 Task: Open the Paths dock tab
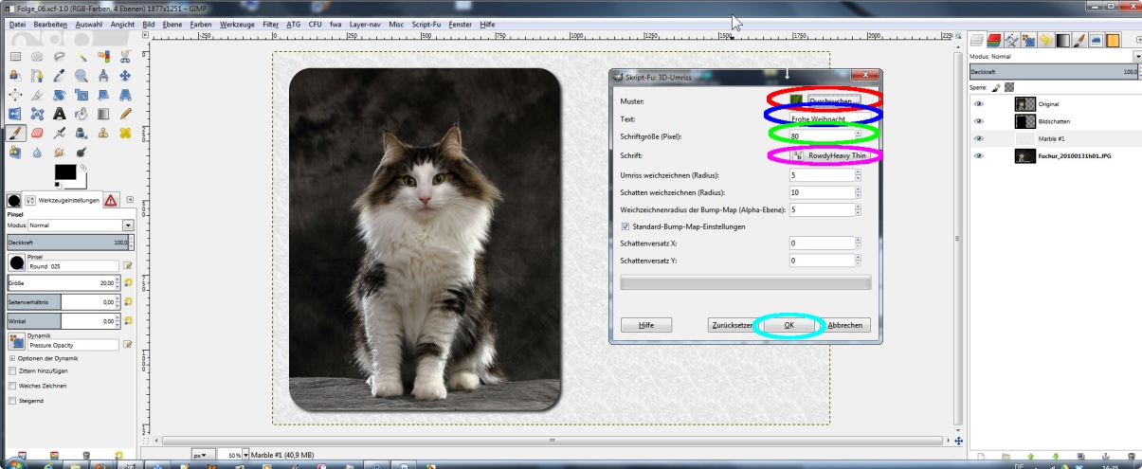pyautogui.click(x=1011, y=40)
